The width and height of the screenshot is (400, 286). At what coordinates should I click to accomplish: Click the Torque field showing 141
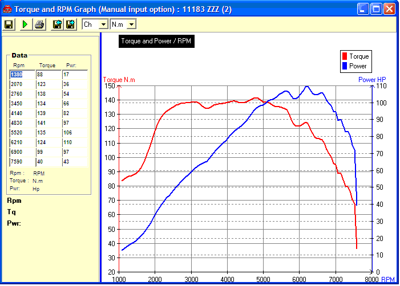[x=48, y=122]
